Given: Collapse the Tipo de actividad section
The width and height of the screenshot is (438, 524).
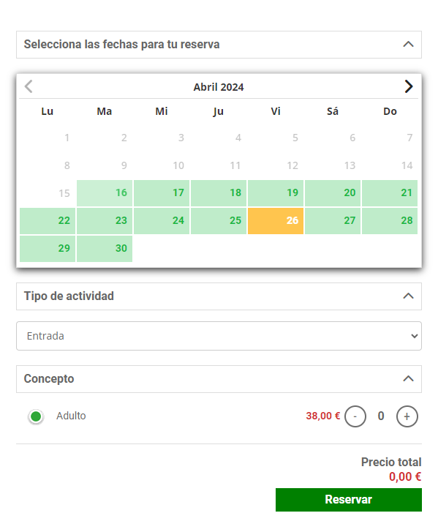Looking at the screenshot, I should [x=408, y=296].
